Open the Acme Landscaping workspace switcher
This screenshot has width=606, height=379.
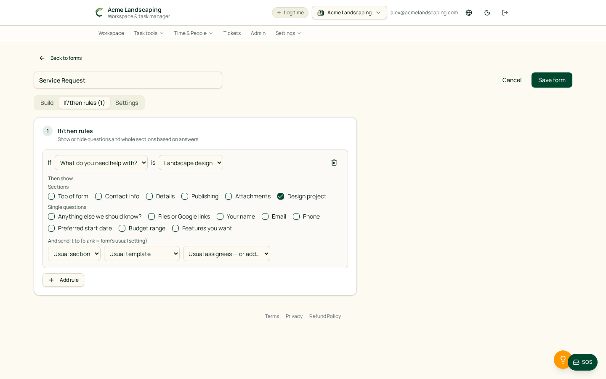[x=349, y=13]
